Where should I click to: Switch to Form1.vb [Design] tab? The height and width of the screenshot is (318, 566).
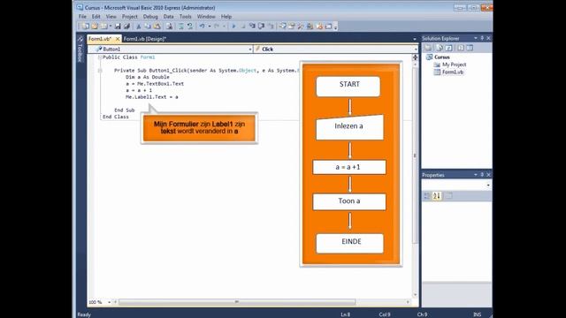point(145,39)
